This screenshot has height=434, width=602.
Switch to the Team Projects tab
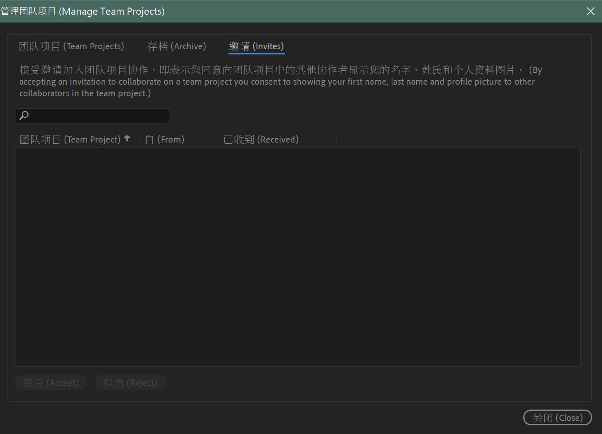tap(71, 46)
